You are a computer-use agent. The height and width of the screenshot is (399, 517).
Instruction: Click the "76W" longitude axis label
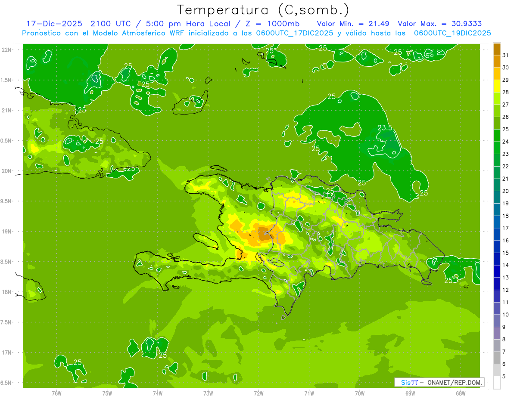pos(56,393)
